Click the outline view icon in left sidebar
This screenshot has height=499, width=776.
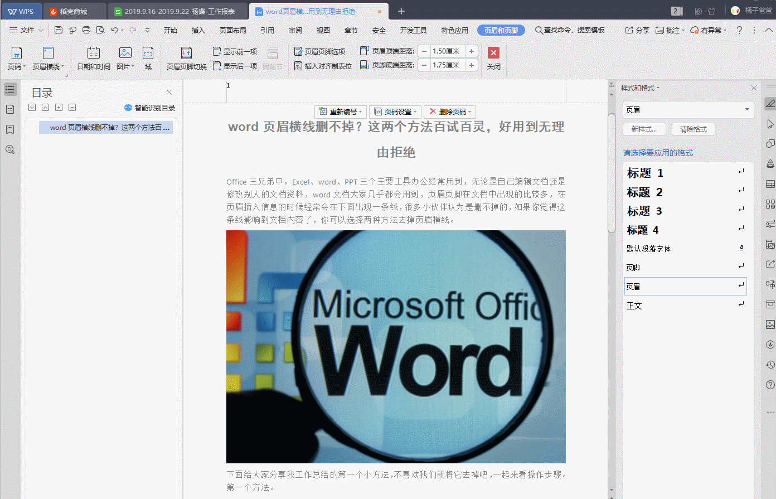[x=10, y=89]
